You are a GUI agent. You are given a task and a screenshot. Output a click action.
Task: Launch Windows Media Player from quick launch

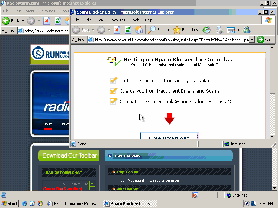(x=40, y=203)
